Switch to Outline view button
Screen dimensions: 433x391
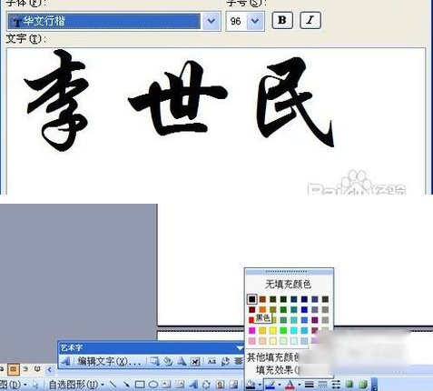pyautogui.click(x=25, y=369)
